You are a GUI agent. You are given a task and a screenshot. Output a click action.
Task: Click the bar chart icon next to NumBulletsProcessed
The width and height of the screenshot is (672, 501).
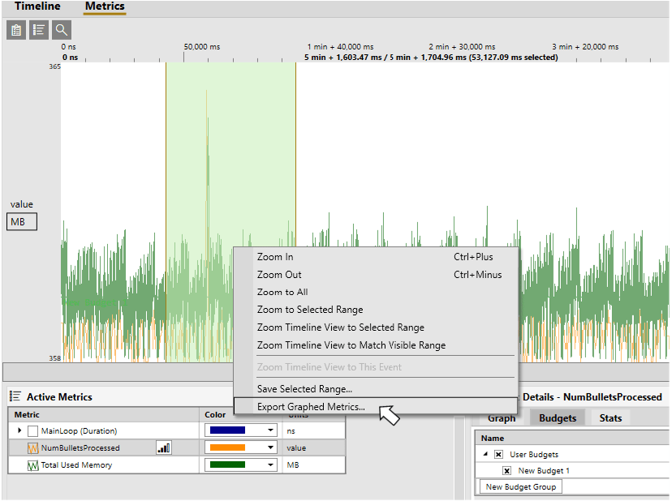[x=164, y=448]
